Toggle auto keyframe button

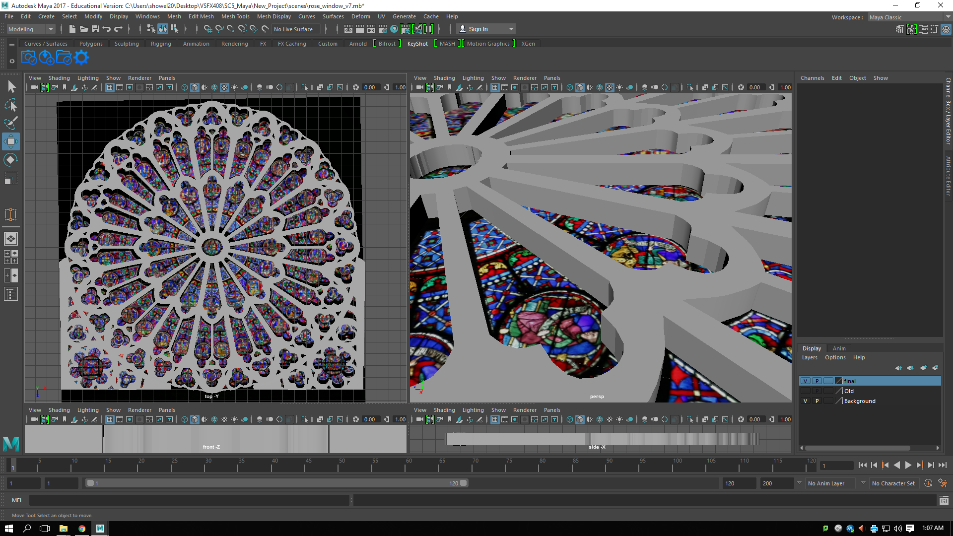(928, 483)
